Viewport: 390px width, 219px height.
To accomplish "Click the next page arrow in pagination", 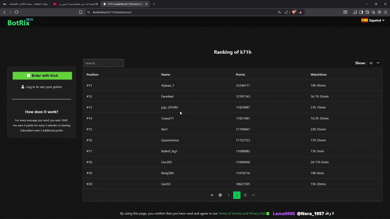I will [x=245, y=195].
